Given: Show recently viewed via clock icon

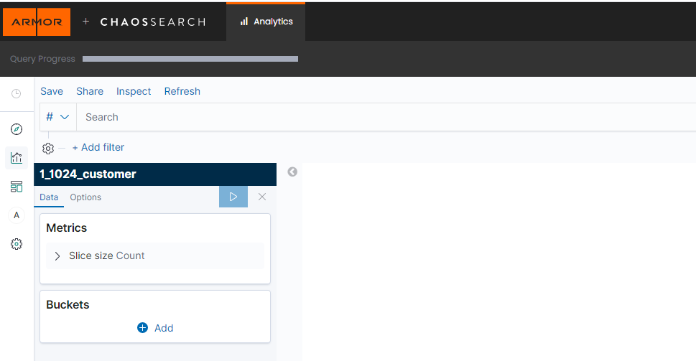Looking at the screenshot, I should point(17,94).
